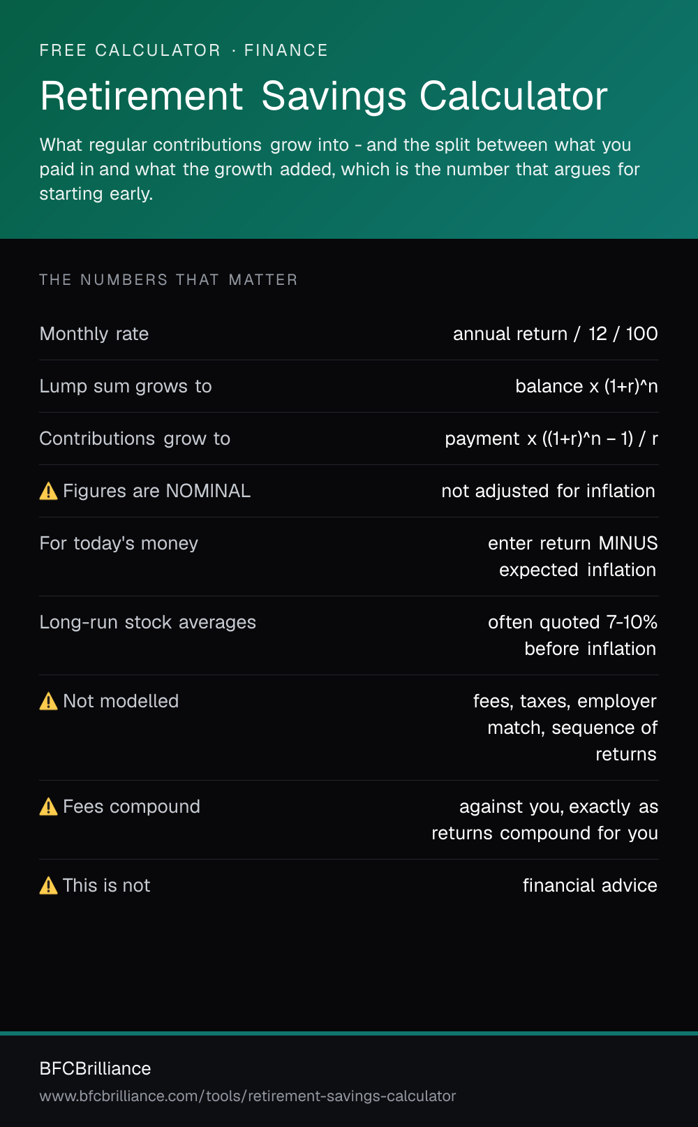The height and width of the screenshot is (1127, 698).
Task: Click the warning icon next to This is not
Action: (x=48, y=885)
